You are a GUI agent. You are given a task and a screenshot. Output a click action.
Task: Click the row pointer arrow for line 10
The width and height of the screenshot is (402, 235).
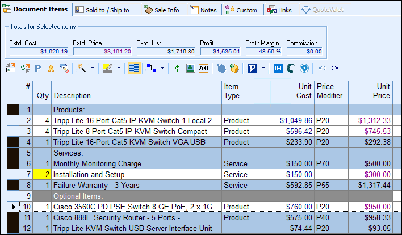[13, 207]
